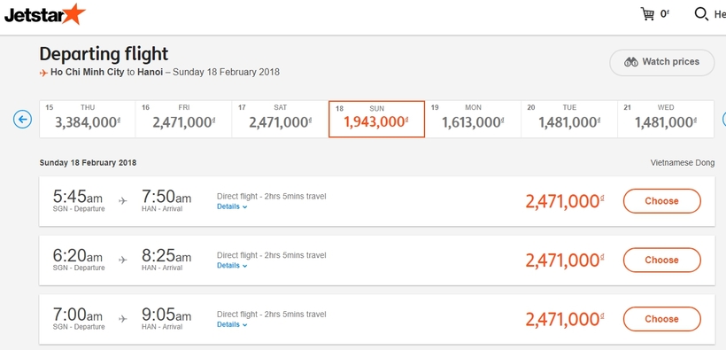Choose the 7:00am departure flight
This screenshot has width=726, height=350.
tap(662, 319)
